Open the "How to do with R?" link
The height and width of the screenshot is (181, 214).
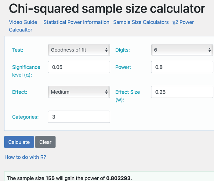tap(25, 157)
